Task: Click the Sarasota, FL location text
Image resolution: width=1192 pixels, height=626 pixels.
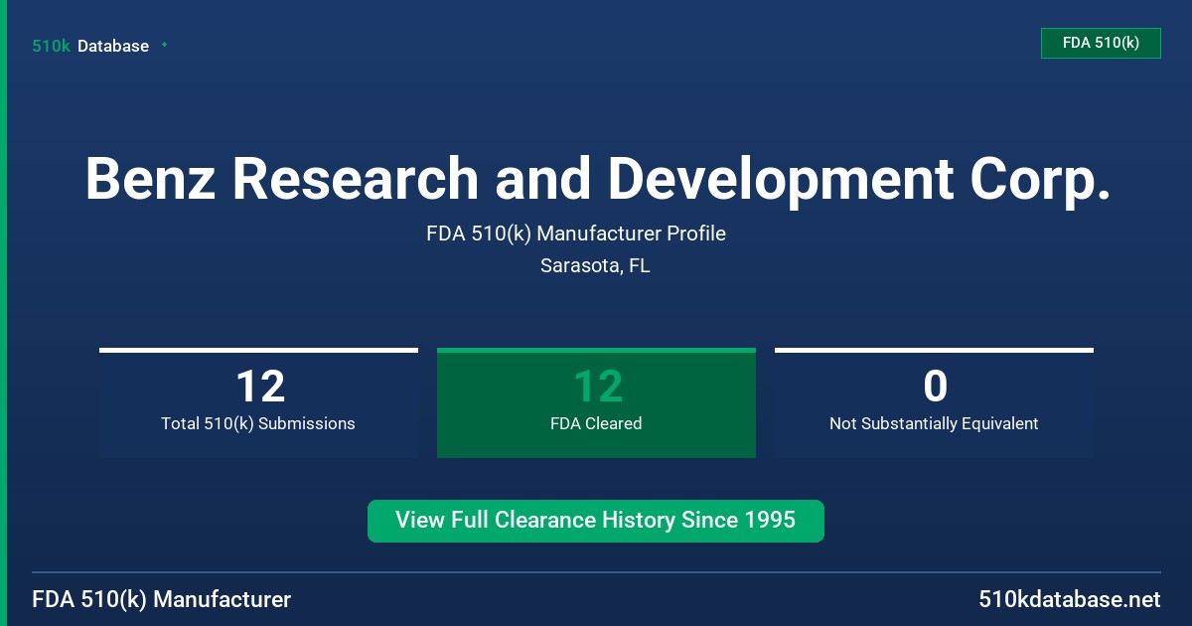Action: (x=595, y=265)
